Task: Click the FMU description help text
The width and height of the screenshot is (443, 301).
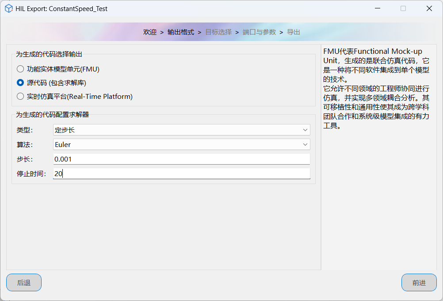Action: (377, 88)
